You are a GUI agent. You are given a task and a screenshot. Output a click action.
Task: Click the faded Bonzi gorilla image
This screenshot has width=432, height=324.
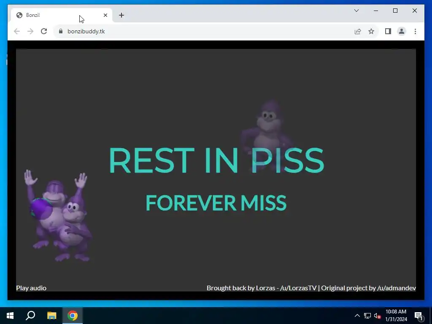[267, 135]
